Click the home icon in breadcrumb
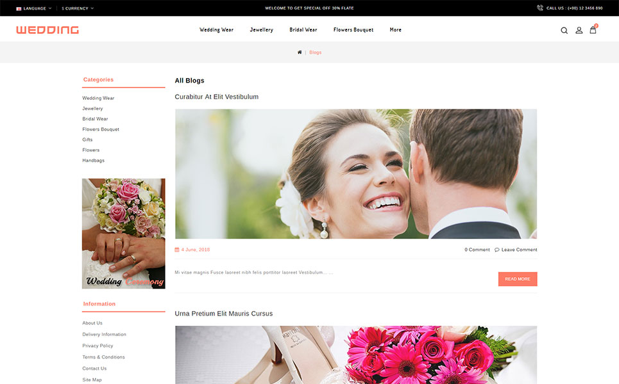The height and width of the screenshot is (384, 619). 300,52
